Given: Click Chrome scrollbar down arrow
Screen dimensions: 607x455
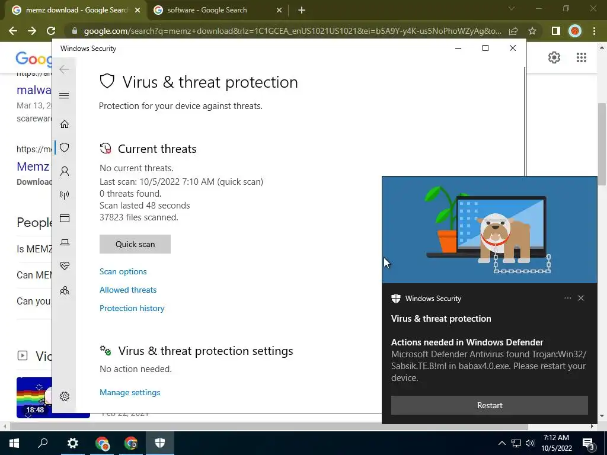Looking at the screenshot, I should [602, 416].
